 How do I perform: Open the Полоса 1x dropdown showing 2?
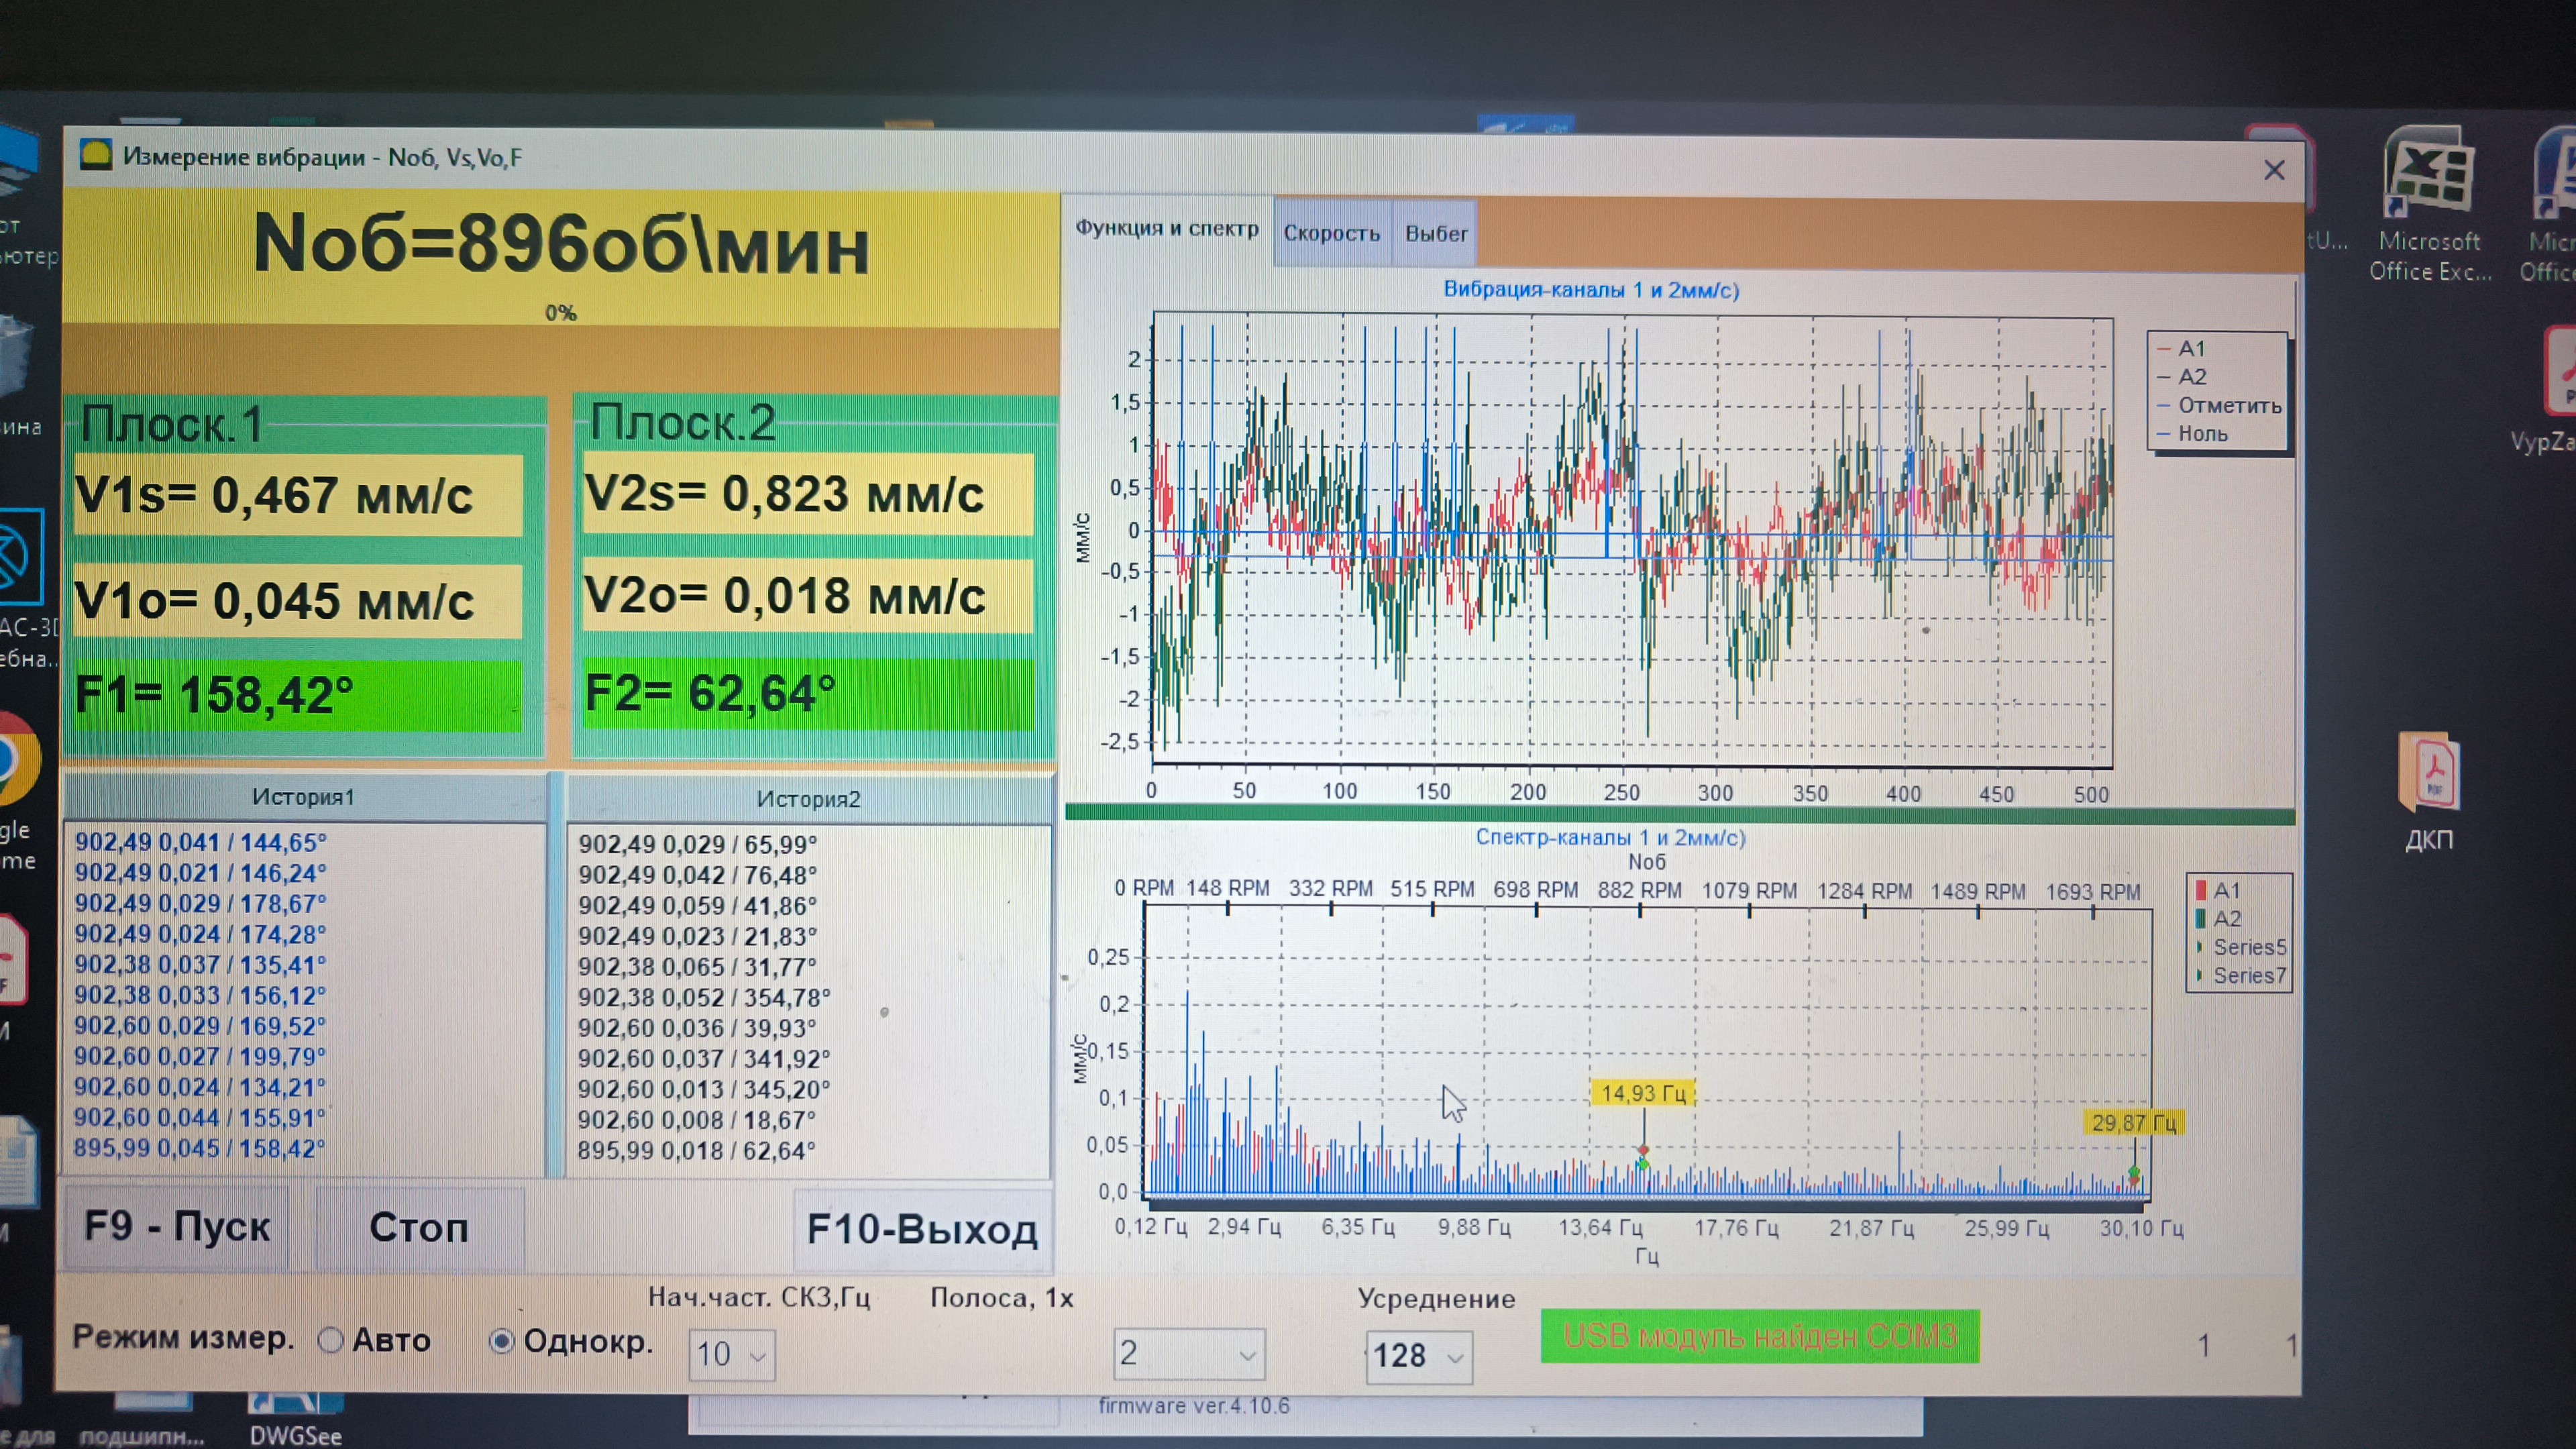pos(1189,1354)
